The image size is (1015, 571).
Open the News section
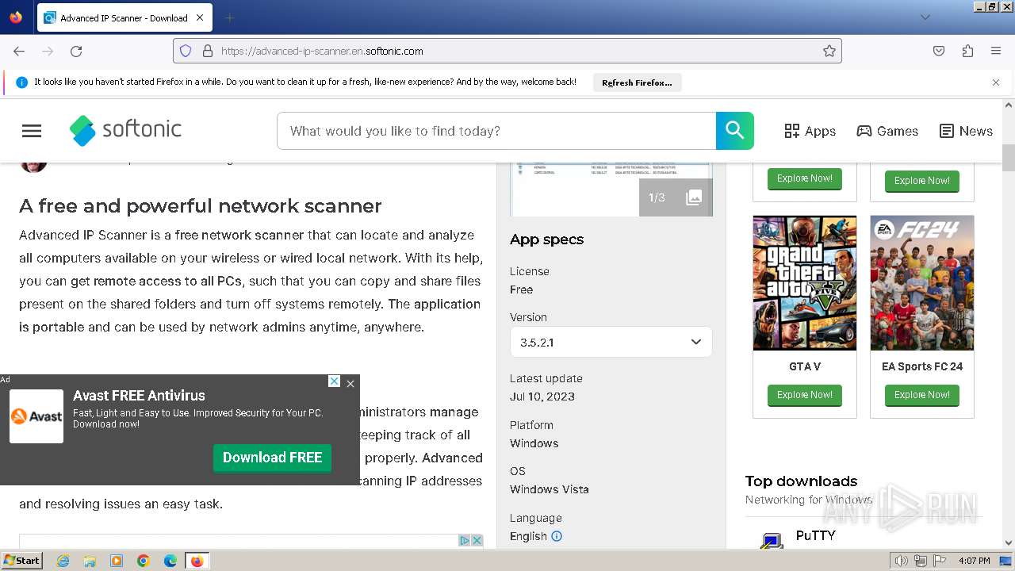(x=966, y=131)
